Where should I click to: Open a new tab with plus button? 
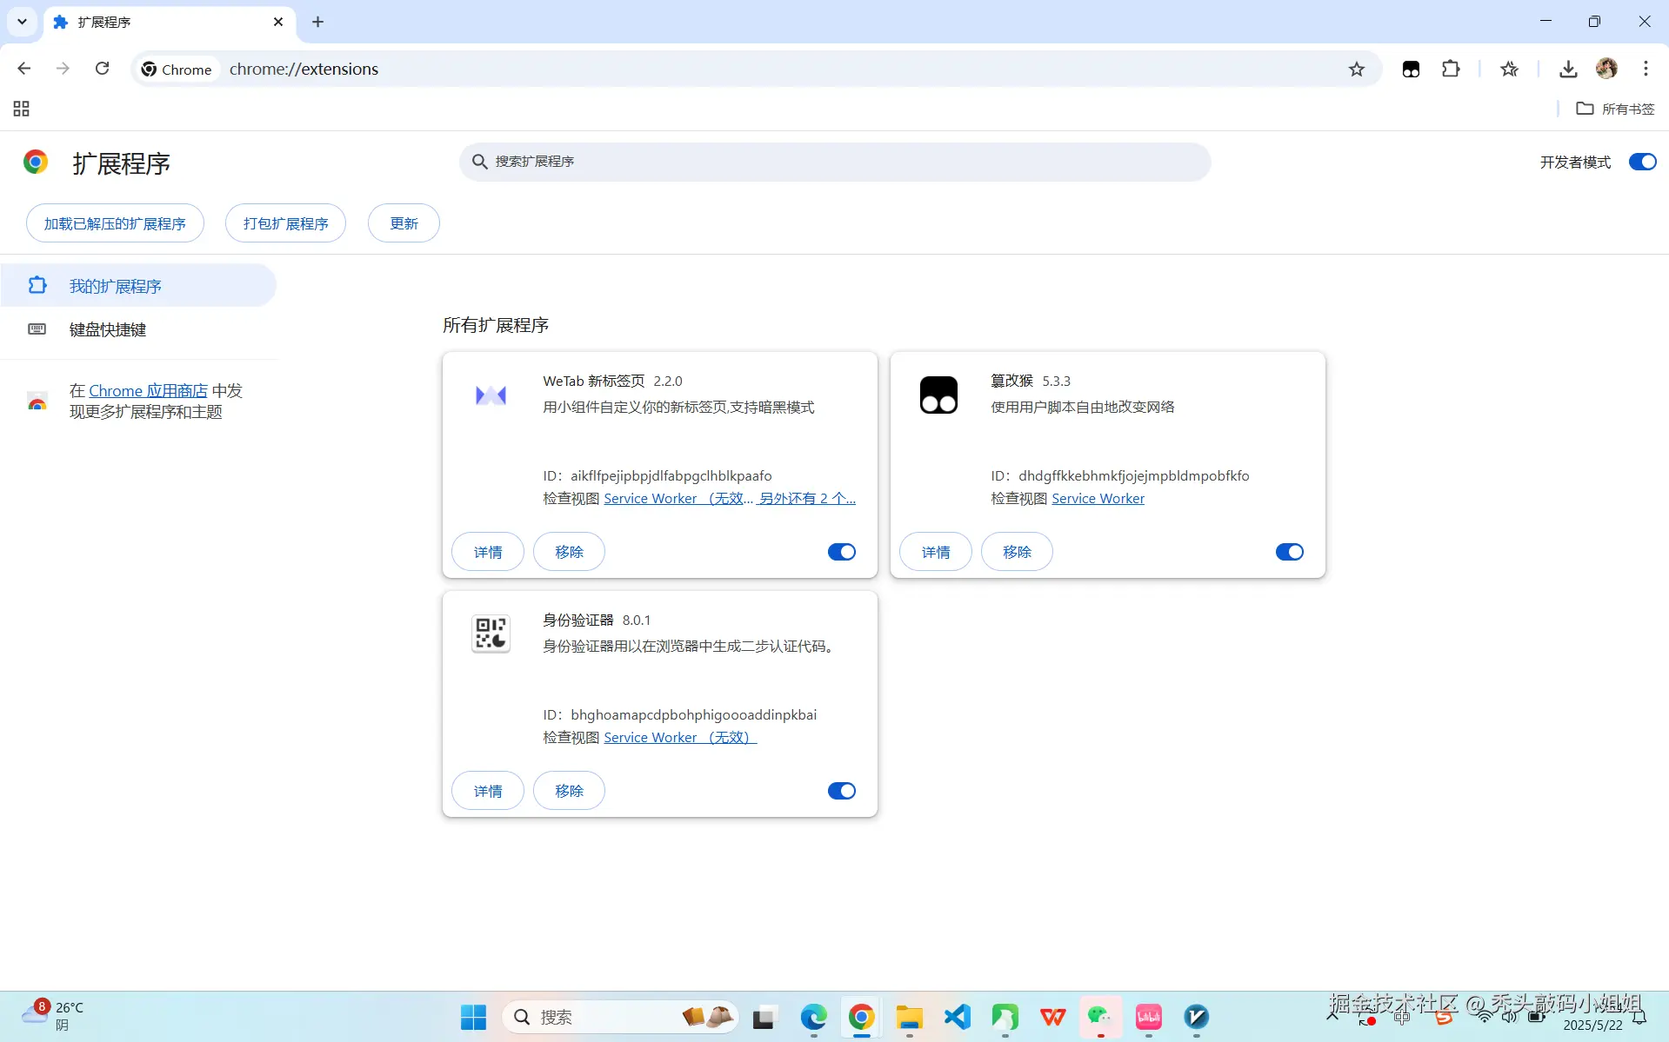tap(317, 22)
